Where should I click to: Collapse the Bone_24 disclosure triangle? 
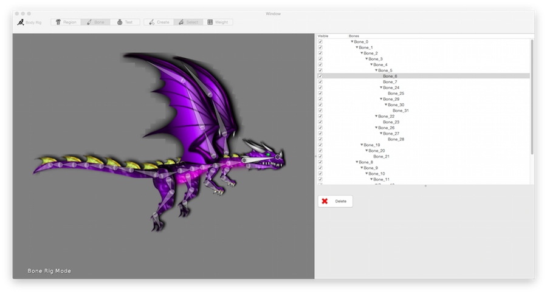click(x=381, y=87)
